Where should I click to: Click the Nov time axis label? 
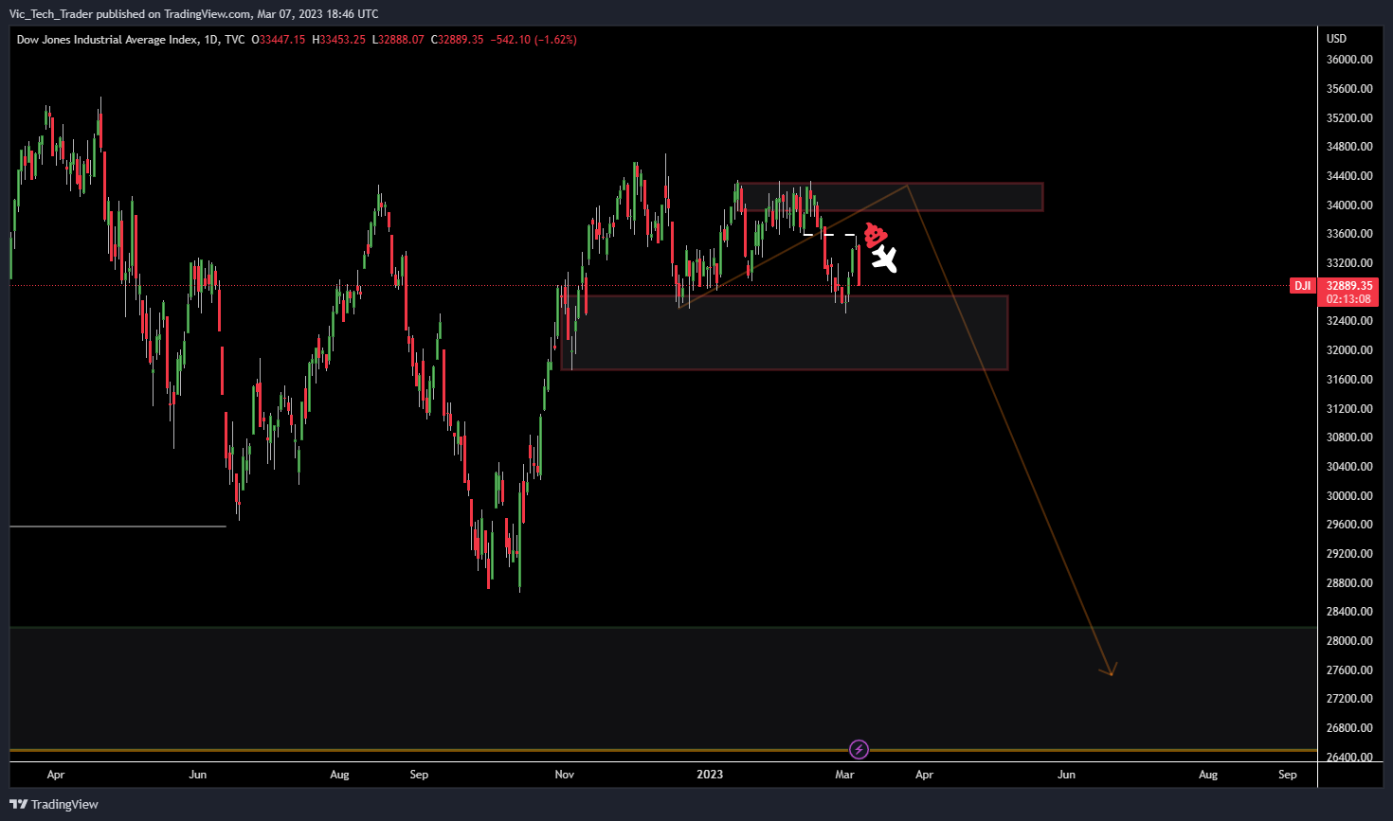(564, 775)
